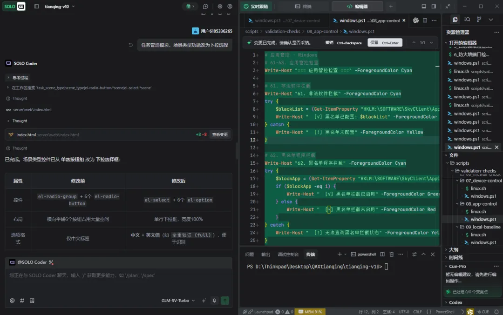Switch to the 调试控制台 panel tab
Screen dimensions: 503x315
pyautogui.click(x=288, y=255)
